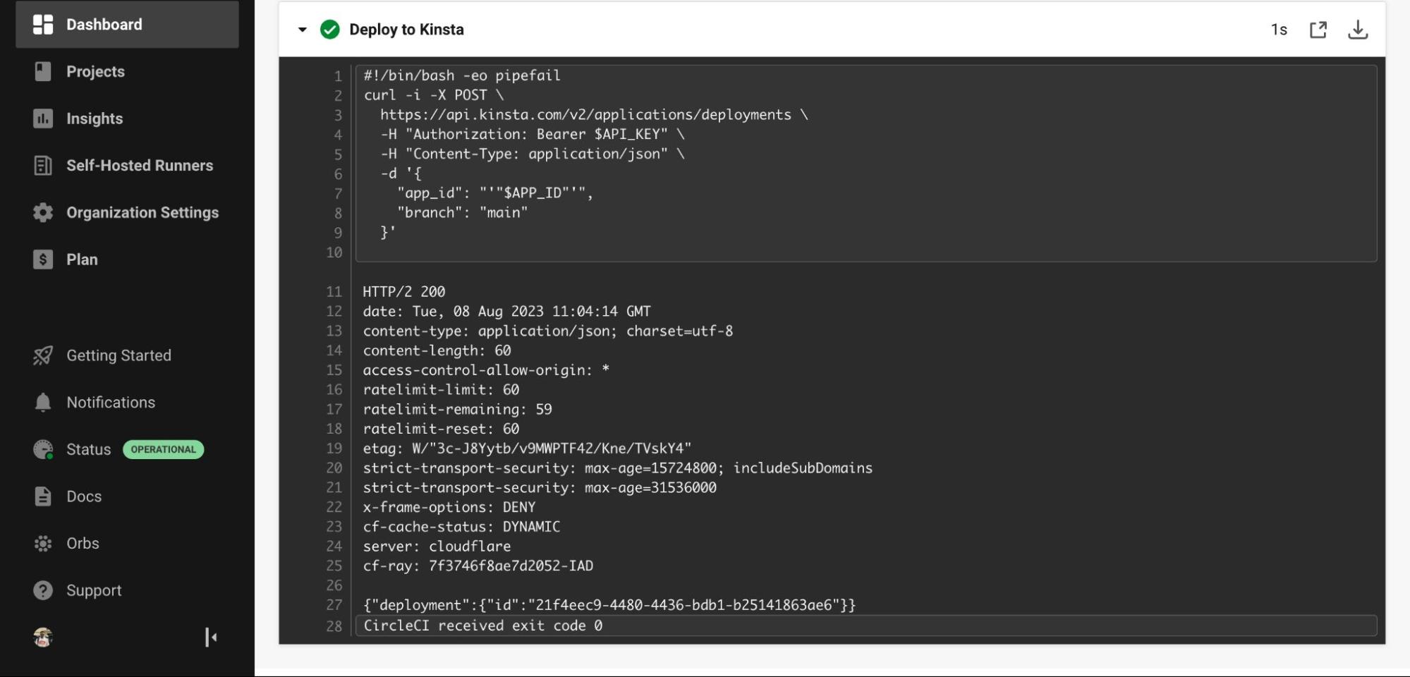Screen dimensions: 1410x677
Task: Click the user avatar thumbnail
Action: click(x=43, y=638)
